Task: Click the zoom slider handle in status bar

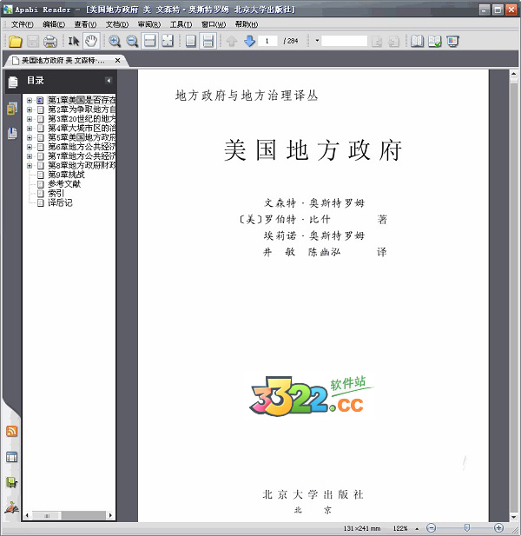Action: (x=467, y=528)
